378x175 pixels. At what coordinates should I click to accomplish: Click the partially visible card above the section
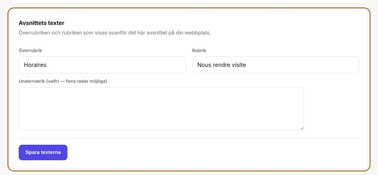pyautogui.click(x=189, y=2)
